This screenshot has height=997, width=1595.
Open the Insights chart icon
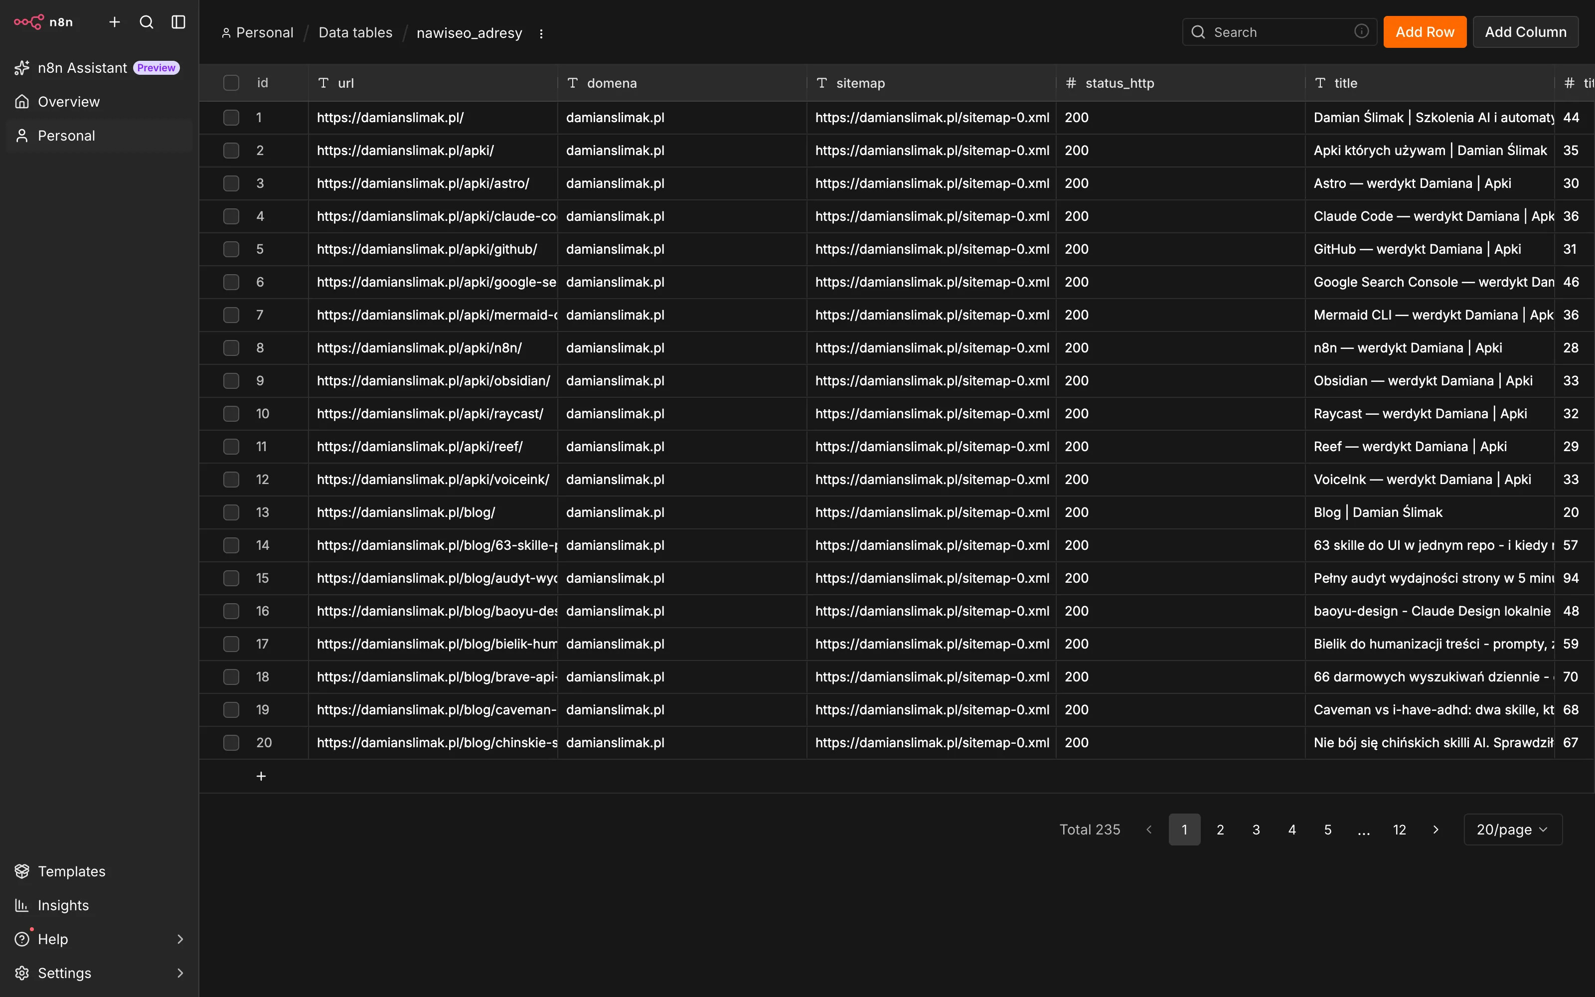click(22, 905)
